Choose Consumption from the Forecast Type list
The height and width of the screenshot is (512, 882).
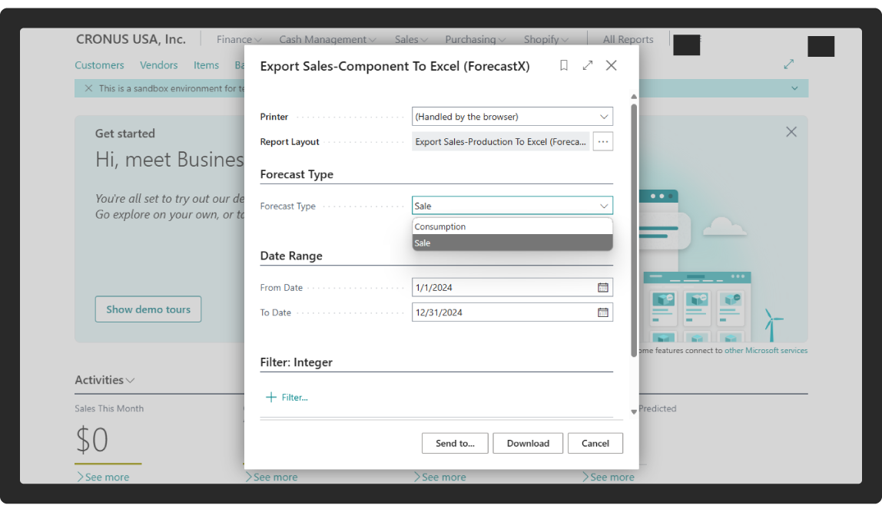512,226
